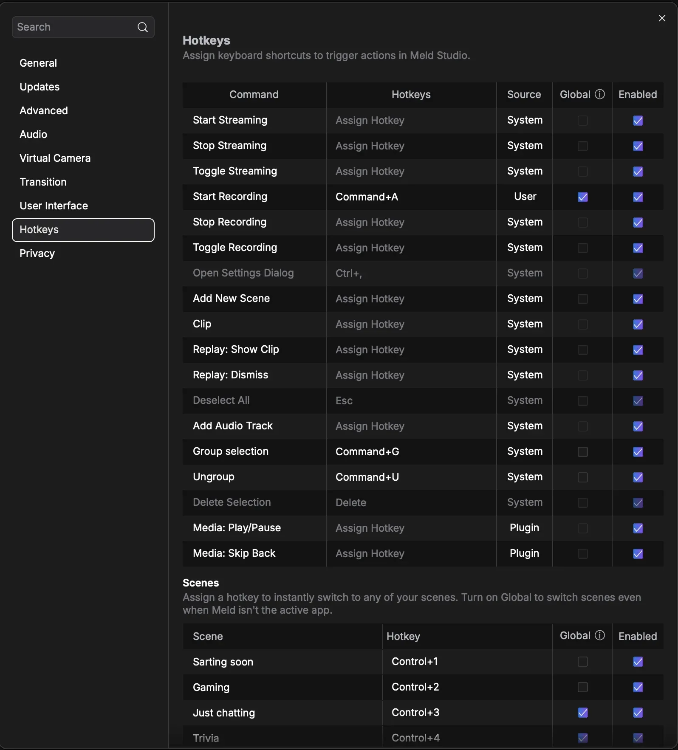Enable Global for Replay: Show Clip
678x750 pixels.
pos(583,350)
